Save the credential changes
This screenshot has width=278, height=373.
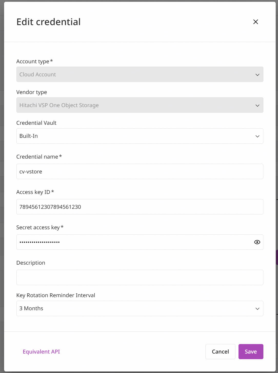[x=251, y=351]
